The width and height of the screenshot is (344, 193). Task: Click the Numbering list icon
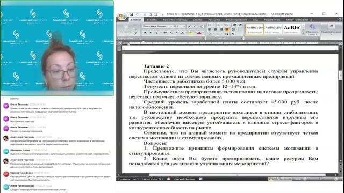click(x=218, y=25)
